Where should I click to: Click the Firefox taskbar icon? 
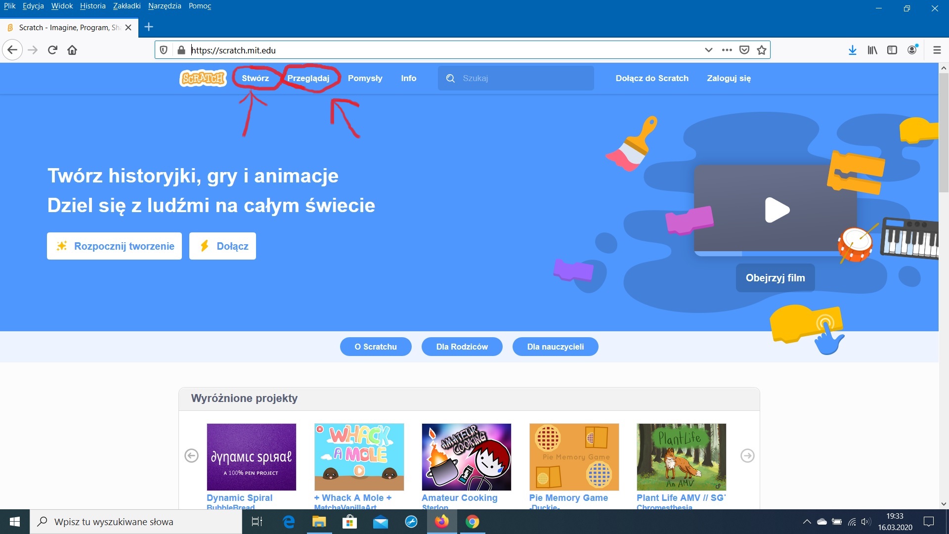(442, 522)
